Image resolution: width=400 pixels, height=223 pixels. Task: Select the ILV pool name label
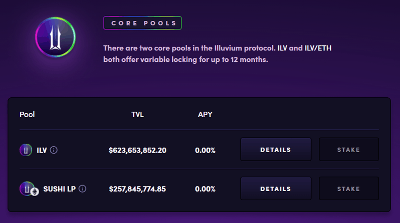[41, 150]
